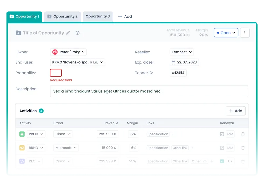The width and height of the screenshot is (264, 187).
Task: Click the Renewal column header
Action: pyautogui.click(x=227, y=123)
